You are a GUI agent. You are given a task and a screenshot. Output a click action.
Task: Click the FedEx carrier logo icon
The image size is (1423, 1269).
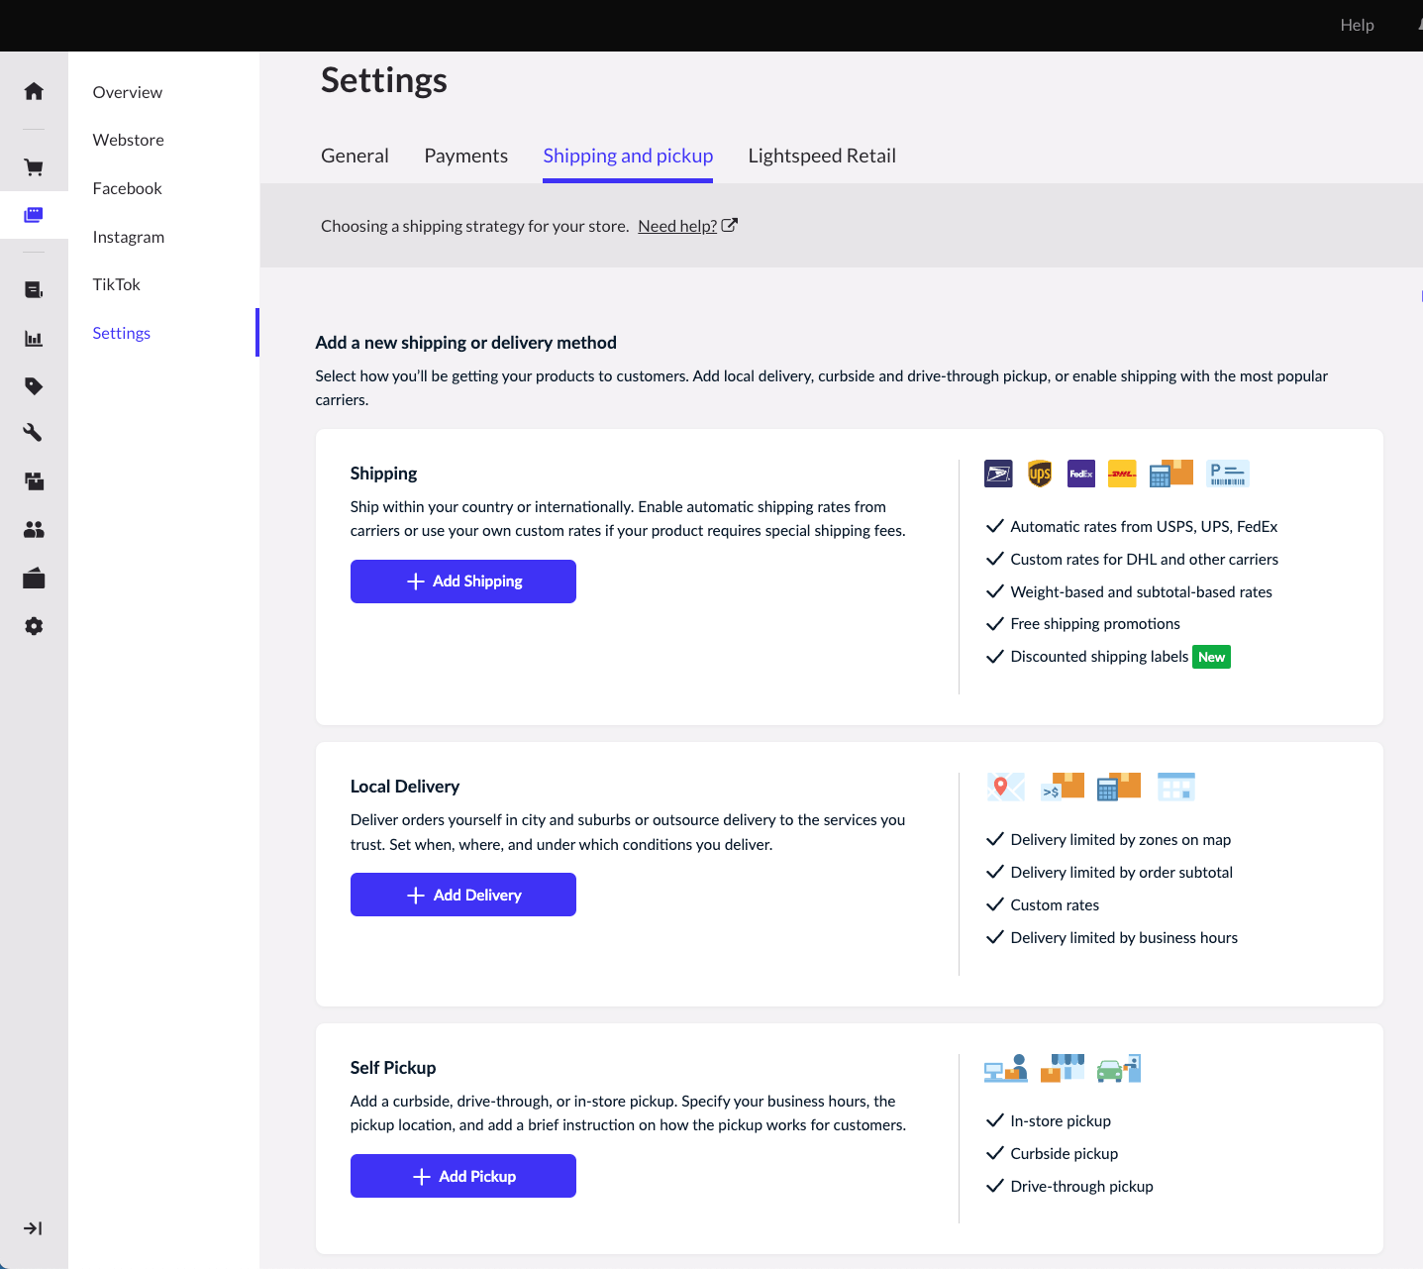(x=1080, y=474)
